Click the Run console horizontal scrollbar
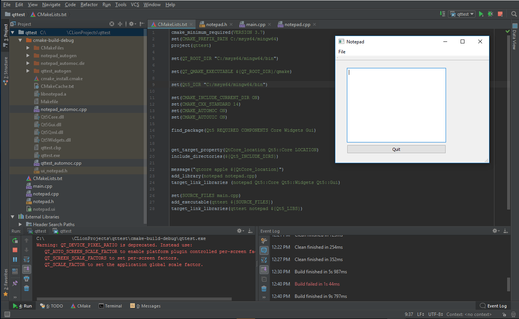This screenshot has width=519, height=319. (x=134, y=298)
